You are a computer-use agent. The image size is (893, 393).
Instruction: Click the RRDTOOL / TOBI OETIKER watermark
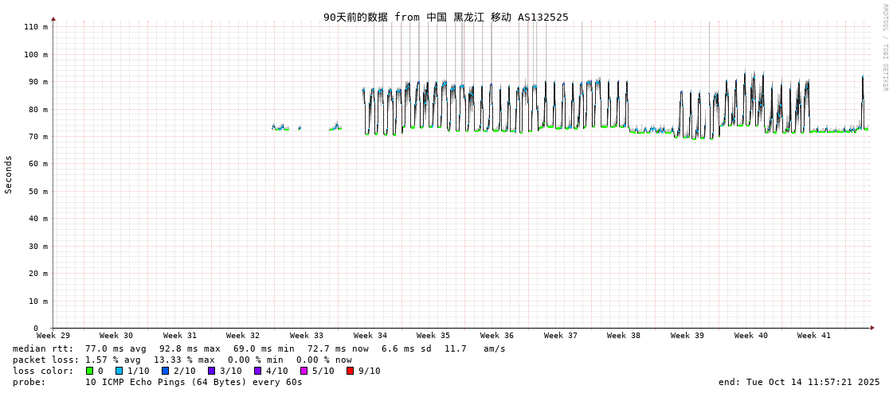point(885,48)
